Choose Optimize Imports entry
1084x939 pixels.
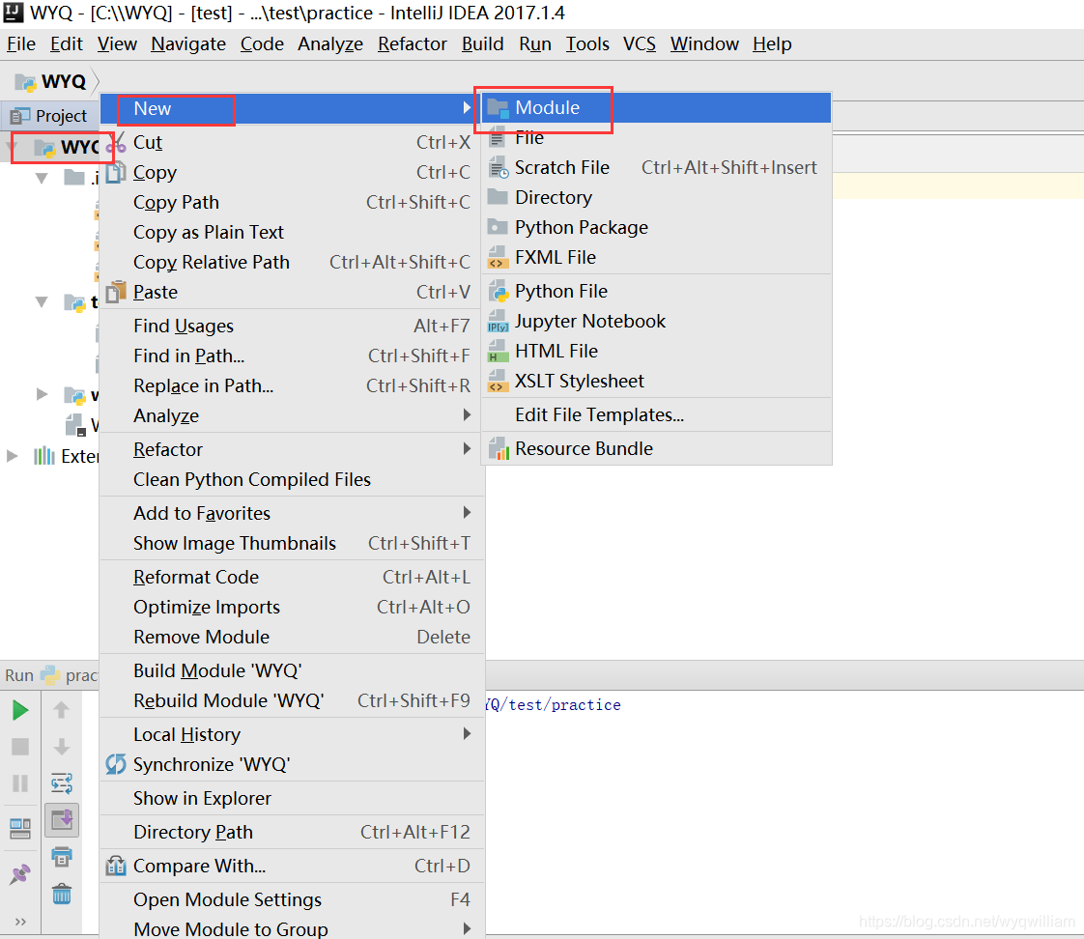(x=293, y=607)
